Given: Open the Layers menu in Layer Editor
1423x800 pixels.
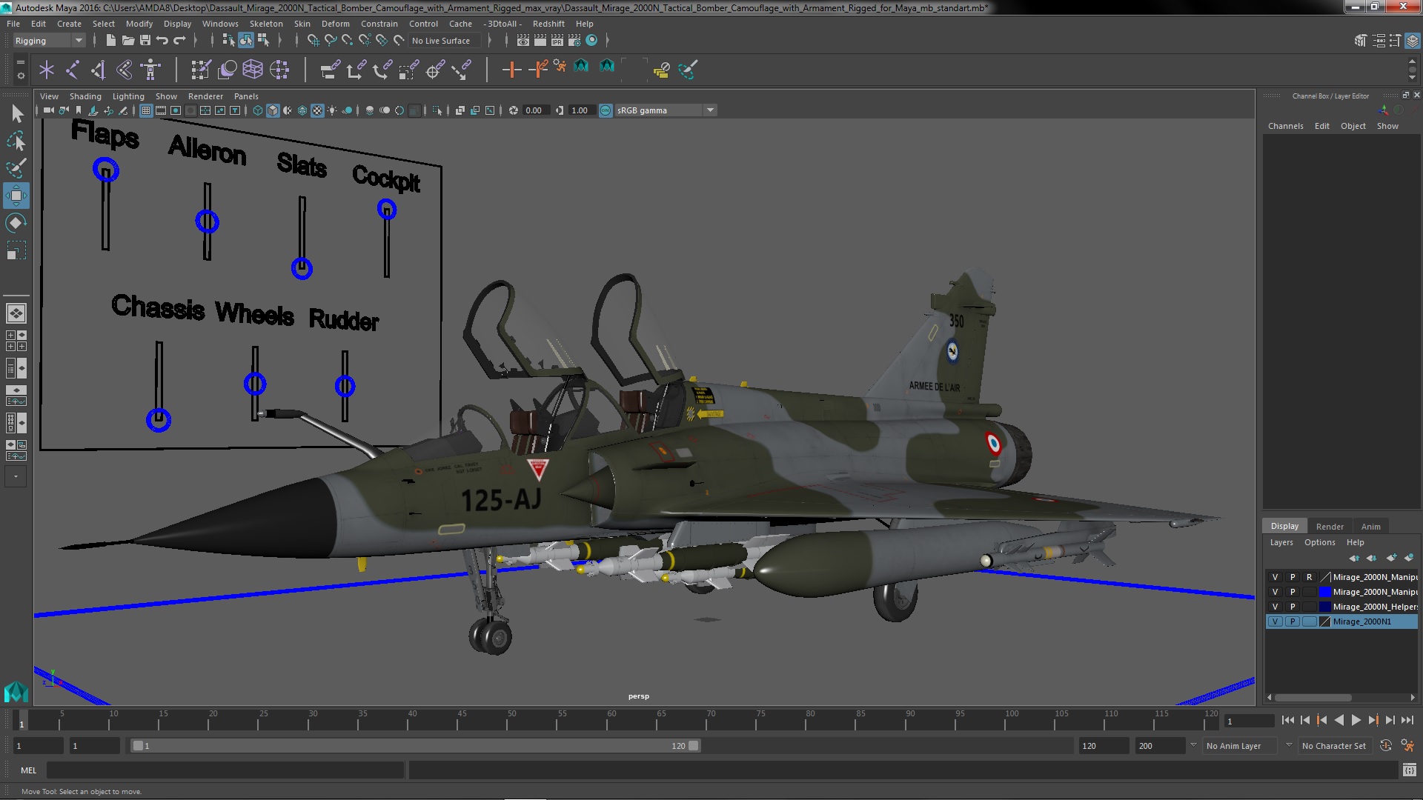Looking at the screenshot, I should (1281, 542).
